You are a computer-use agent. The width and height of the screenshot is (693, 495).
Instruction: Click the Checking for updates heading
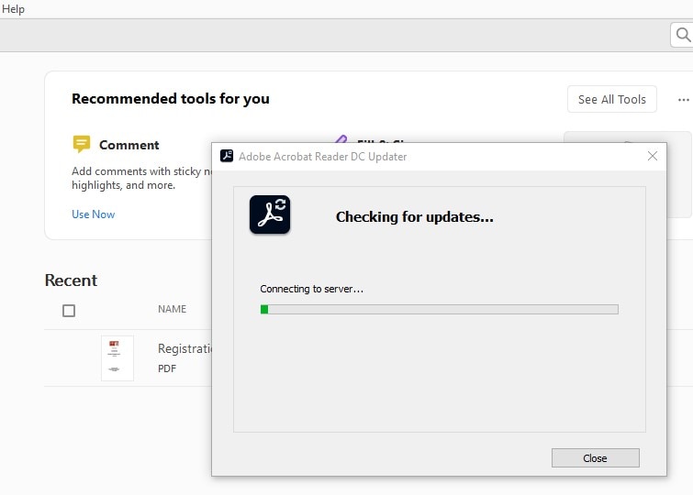pos(415,217)
